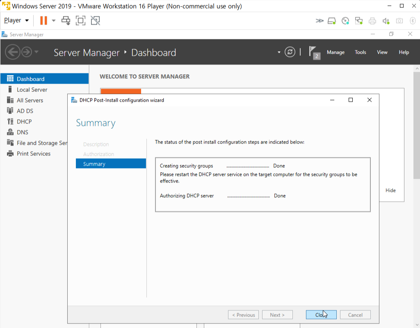Screen dimensions: 420x328
Task: Click the camera device icon in VMware toolbar
Action: click(399, 21)
